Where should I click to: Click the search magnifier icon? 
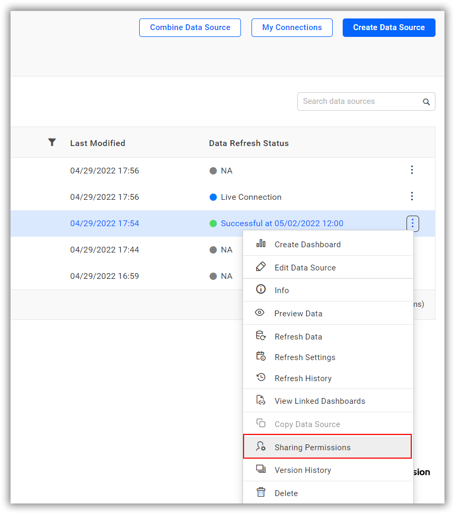[426, 102]
